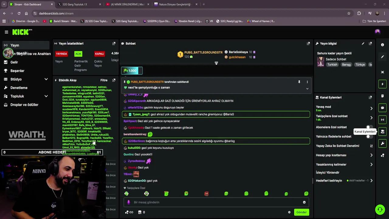Expand Topluluk sidebar submenu

46,96
